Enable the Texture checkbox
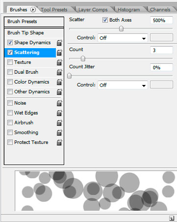The width and height of the screenshot is (177, 222). point(10,62)
